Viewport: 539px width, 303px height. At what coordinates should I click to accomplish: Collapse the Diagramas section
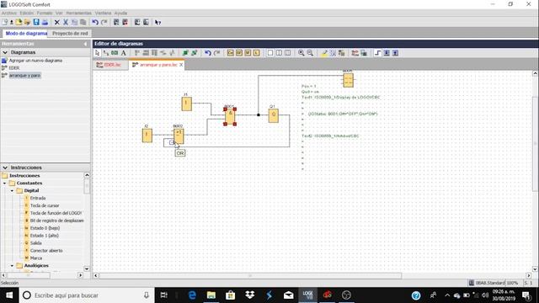5,52
